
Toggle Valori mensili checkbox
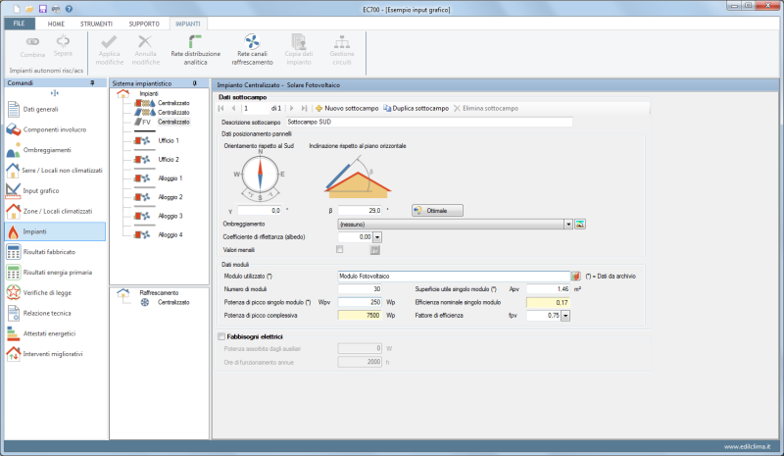[x=340, y=249]
